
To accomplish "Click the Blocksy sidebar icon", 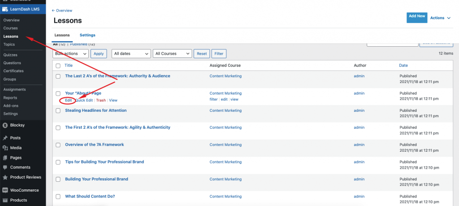I will click(5, 125).
